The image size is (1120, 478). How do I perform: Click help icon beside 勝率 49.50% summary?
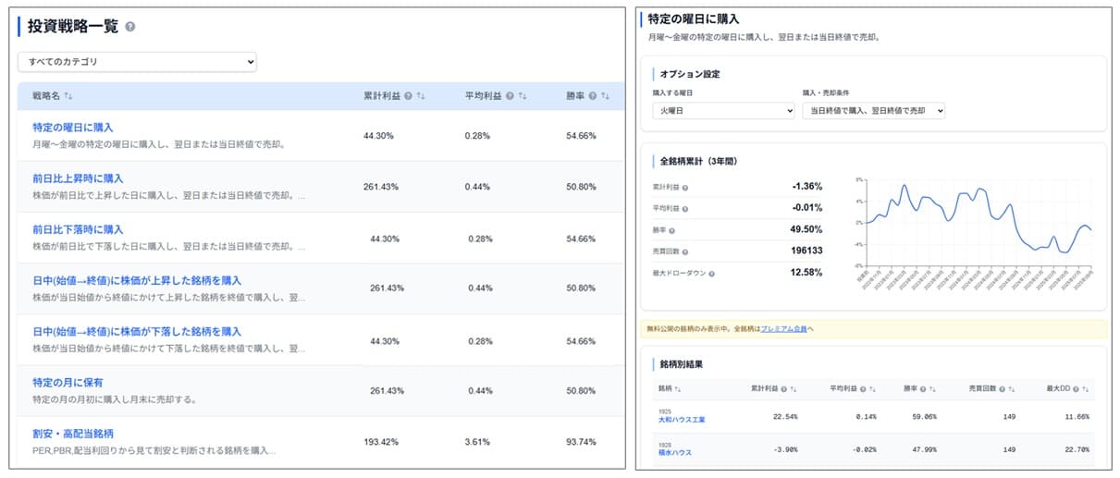[671, 230]
